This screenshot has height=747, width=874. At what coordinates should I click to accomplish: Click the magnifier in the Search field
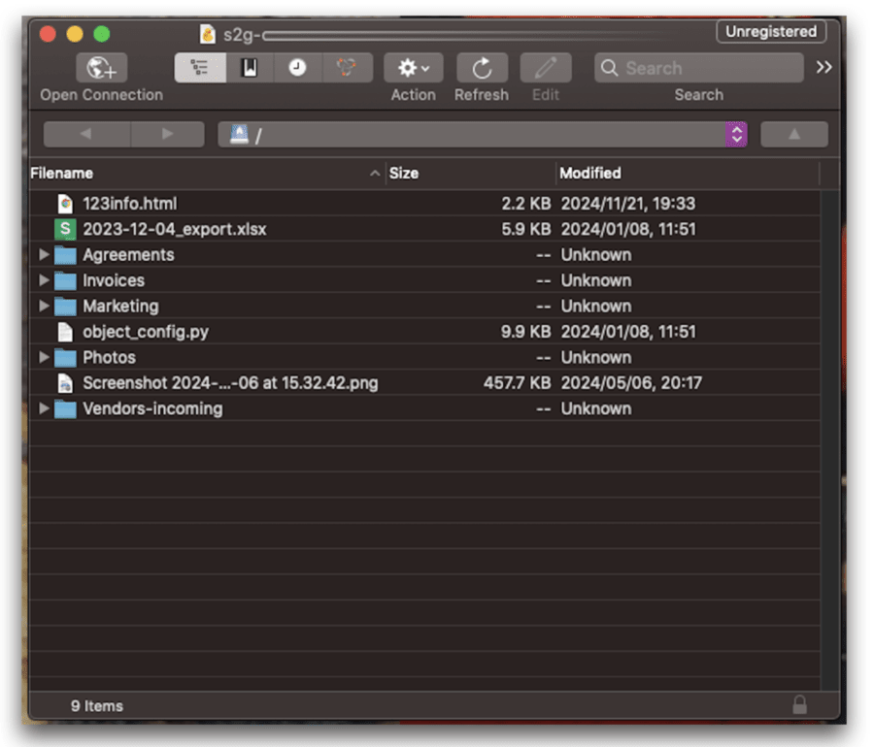[610, 68]
